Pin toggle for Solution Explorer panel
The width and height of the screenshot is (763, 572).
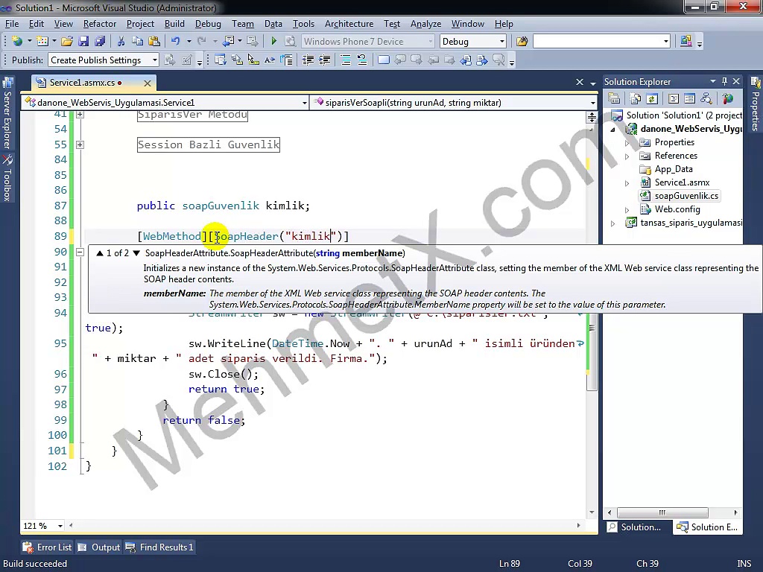coord(724,81)
